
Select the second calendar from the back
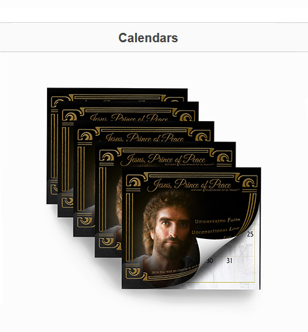tap(128, 111)
